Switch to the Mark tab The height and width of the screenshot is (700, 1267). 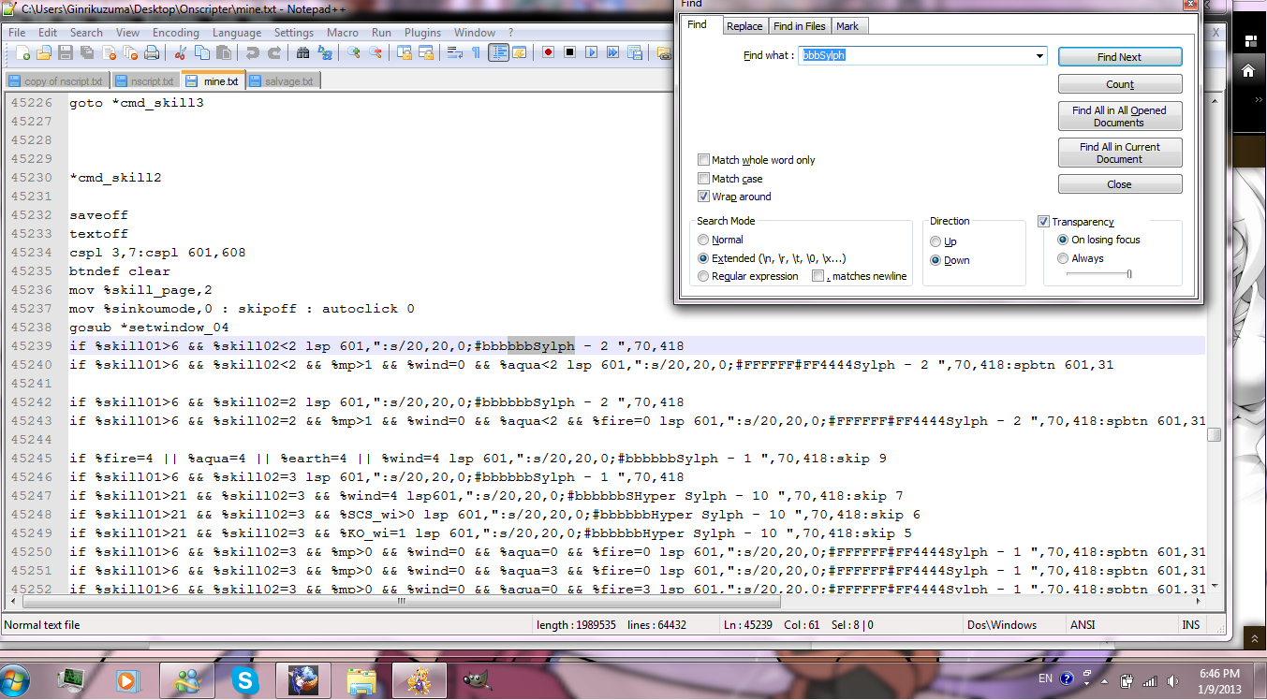[847, 26]
